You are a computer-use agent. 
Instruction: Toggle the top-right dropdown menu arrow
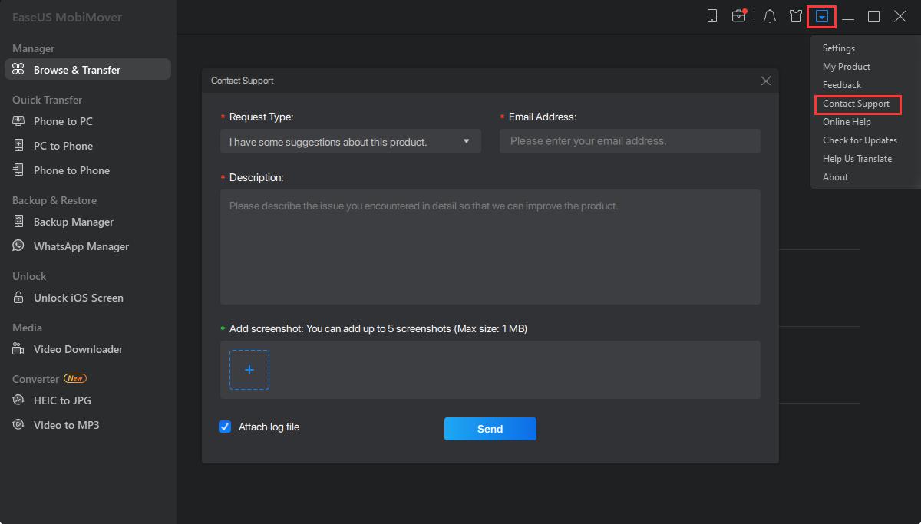click(822, 16)
